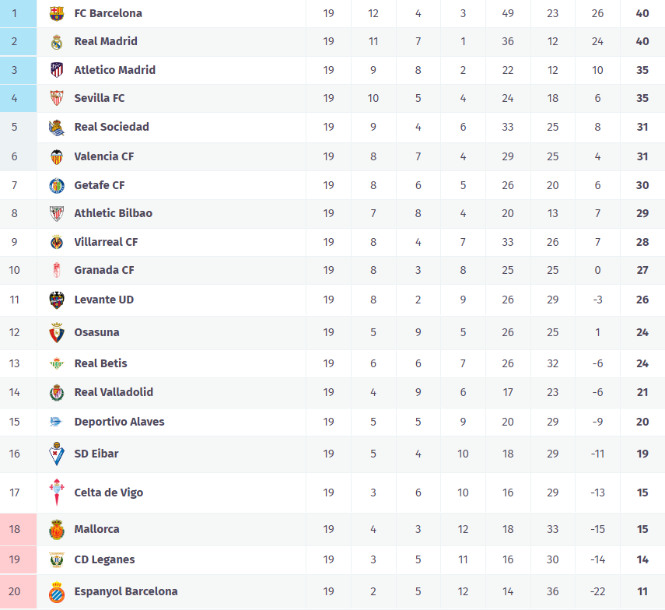Select the Deportivo Alaves team name

click(119, 422)
